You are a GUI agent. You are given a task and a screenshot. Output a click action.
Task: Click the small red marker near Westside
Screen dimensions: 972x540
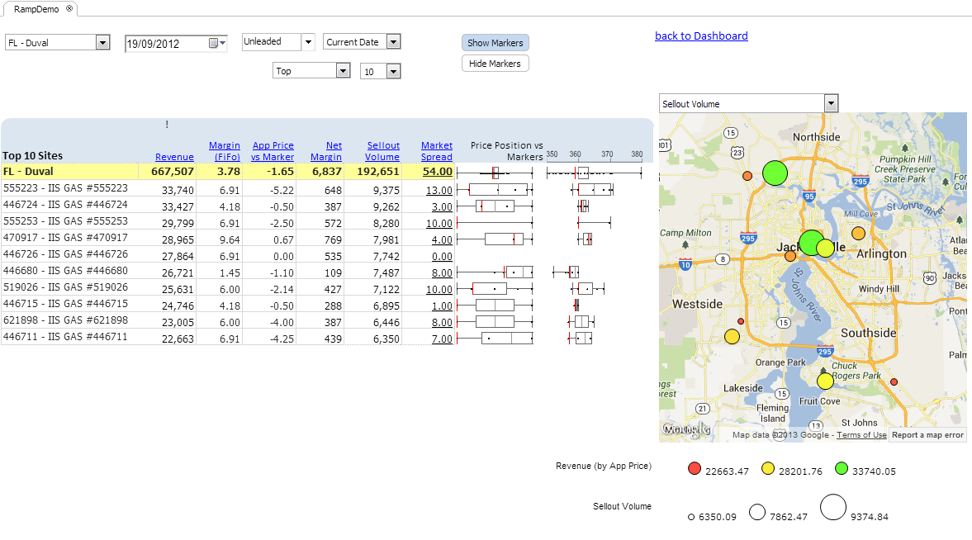click(x=741, y=320)
